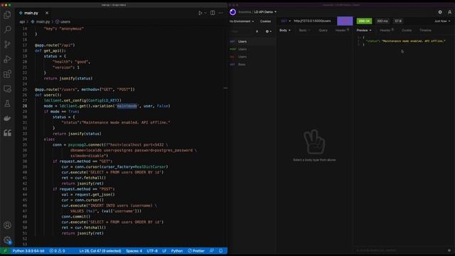Select the POST Users request
This screenshot has width=455, height=256.
pyautogui.click(x=252, y=49)
